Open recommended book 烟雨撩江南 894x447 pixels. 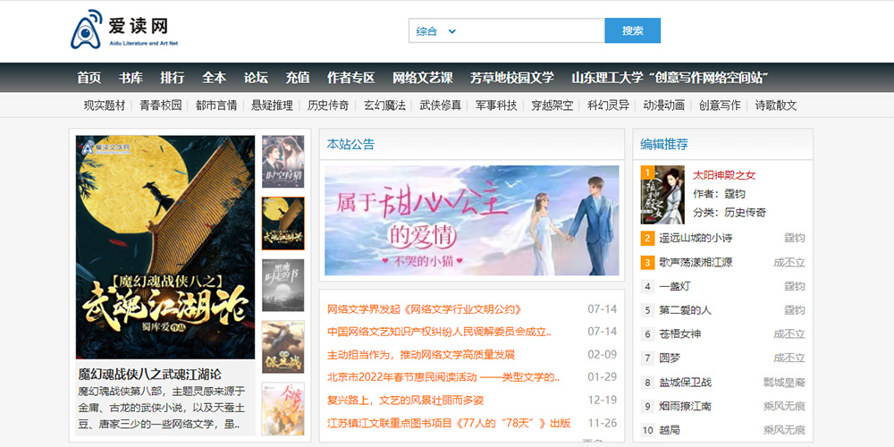tap(686, 406)
